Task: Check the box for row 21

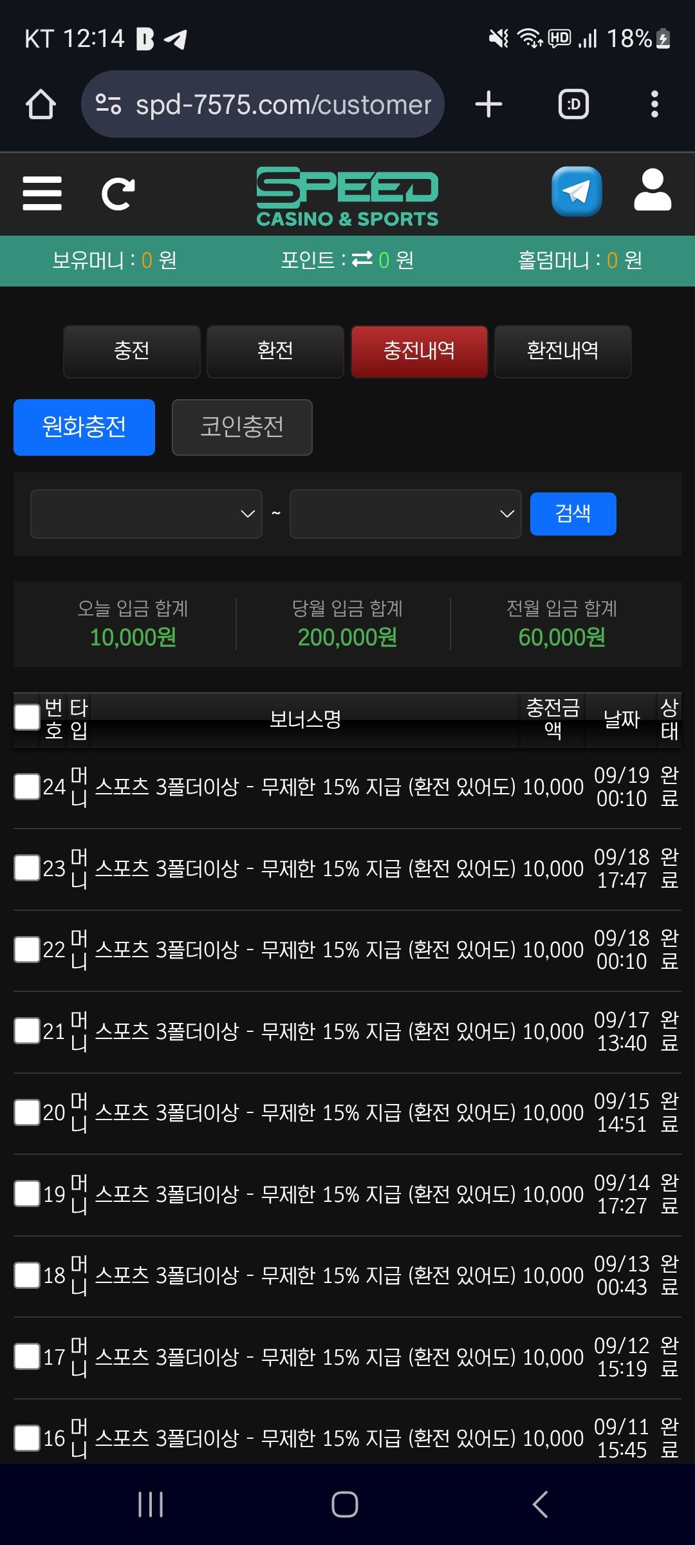Action: pyautogui.click(x=27, y=1031)
